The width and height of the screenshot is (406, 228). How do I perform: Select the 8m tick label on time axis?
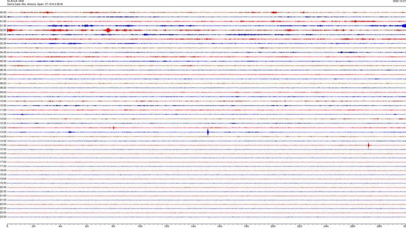[113, 226]
